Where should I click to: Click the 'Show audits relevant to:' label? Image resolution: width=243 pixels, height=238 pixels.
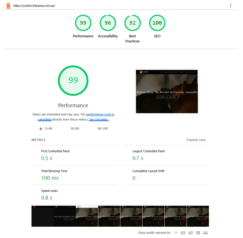[154, 232]
